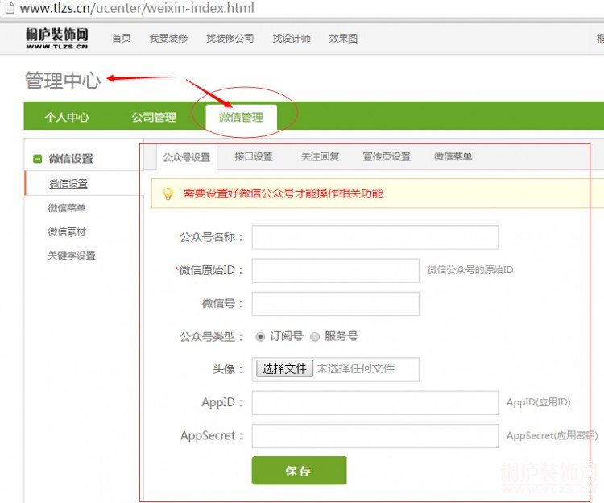Open the 关注回复 tab
Image resolution: width=604 pixels, height=503 pixels.
pyautogui.click(x=321, y=156)
